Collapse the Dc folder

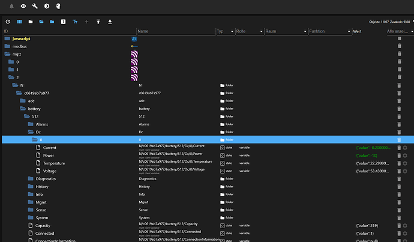[x=31, y=132]
